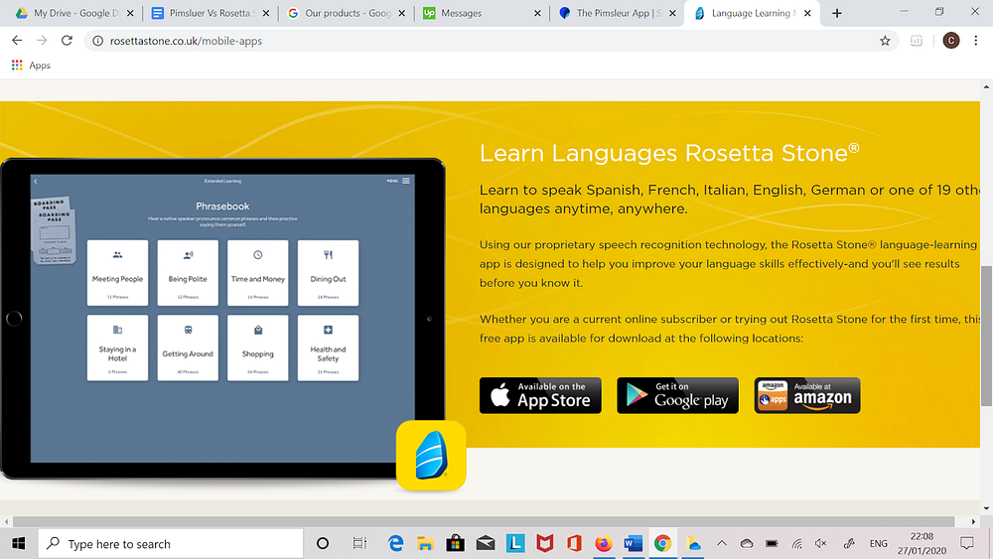Open the Available at Amazon badge

806,395
